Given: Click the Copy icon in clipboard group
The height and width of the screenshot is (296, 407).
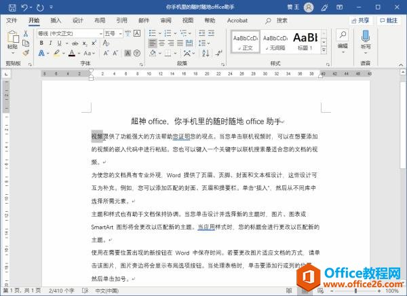Looking at the screenshot, I should pyautogui.click(x=26, y=43).
